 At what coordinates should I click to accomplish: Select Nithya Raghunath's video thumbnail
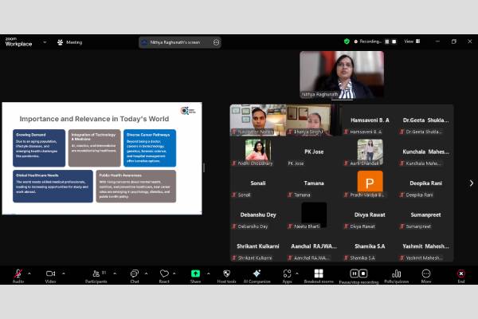(341, 74)
